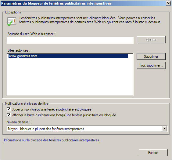172x160 pixels.
Task: Untick the Jouer un son checkbox box
Action: (x=9, y=109)
